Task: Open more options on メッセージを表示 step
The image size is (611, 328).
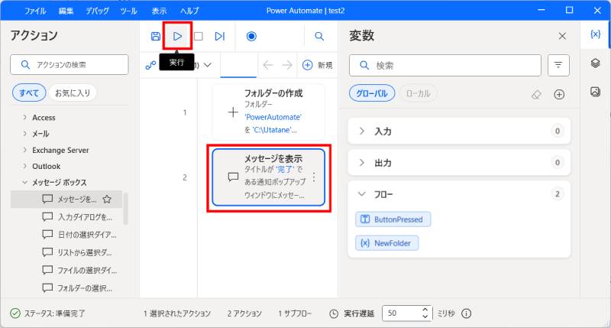Action: pyautogui.click(x=314, y=177)
